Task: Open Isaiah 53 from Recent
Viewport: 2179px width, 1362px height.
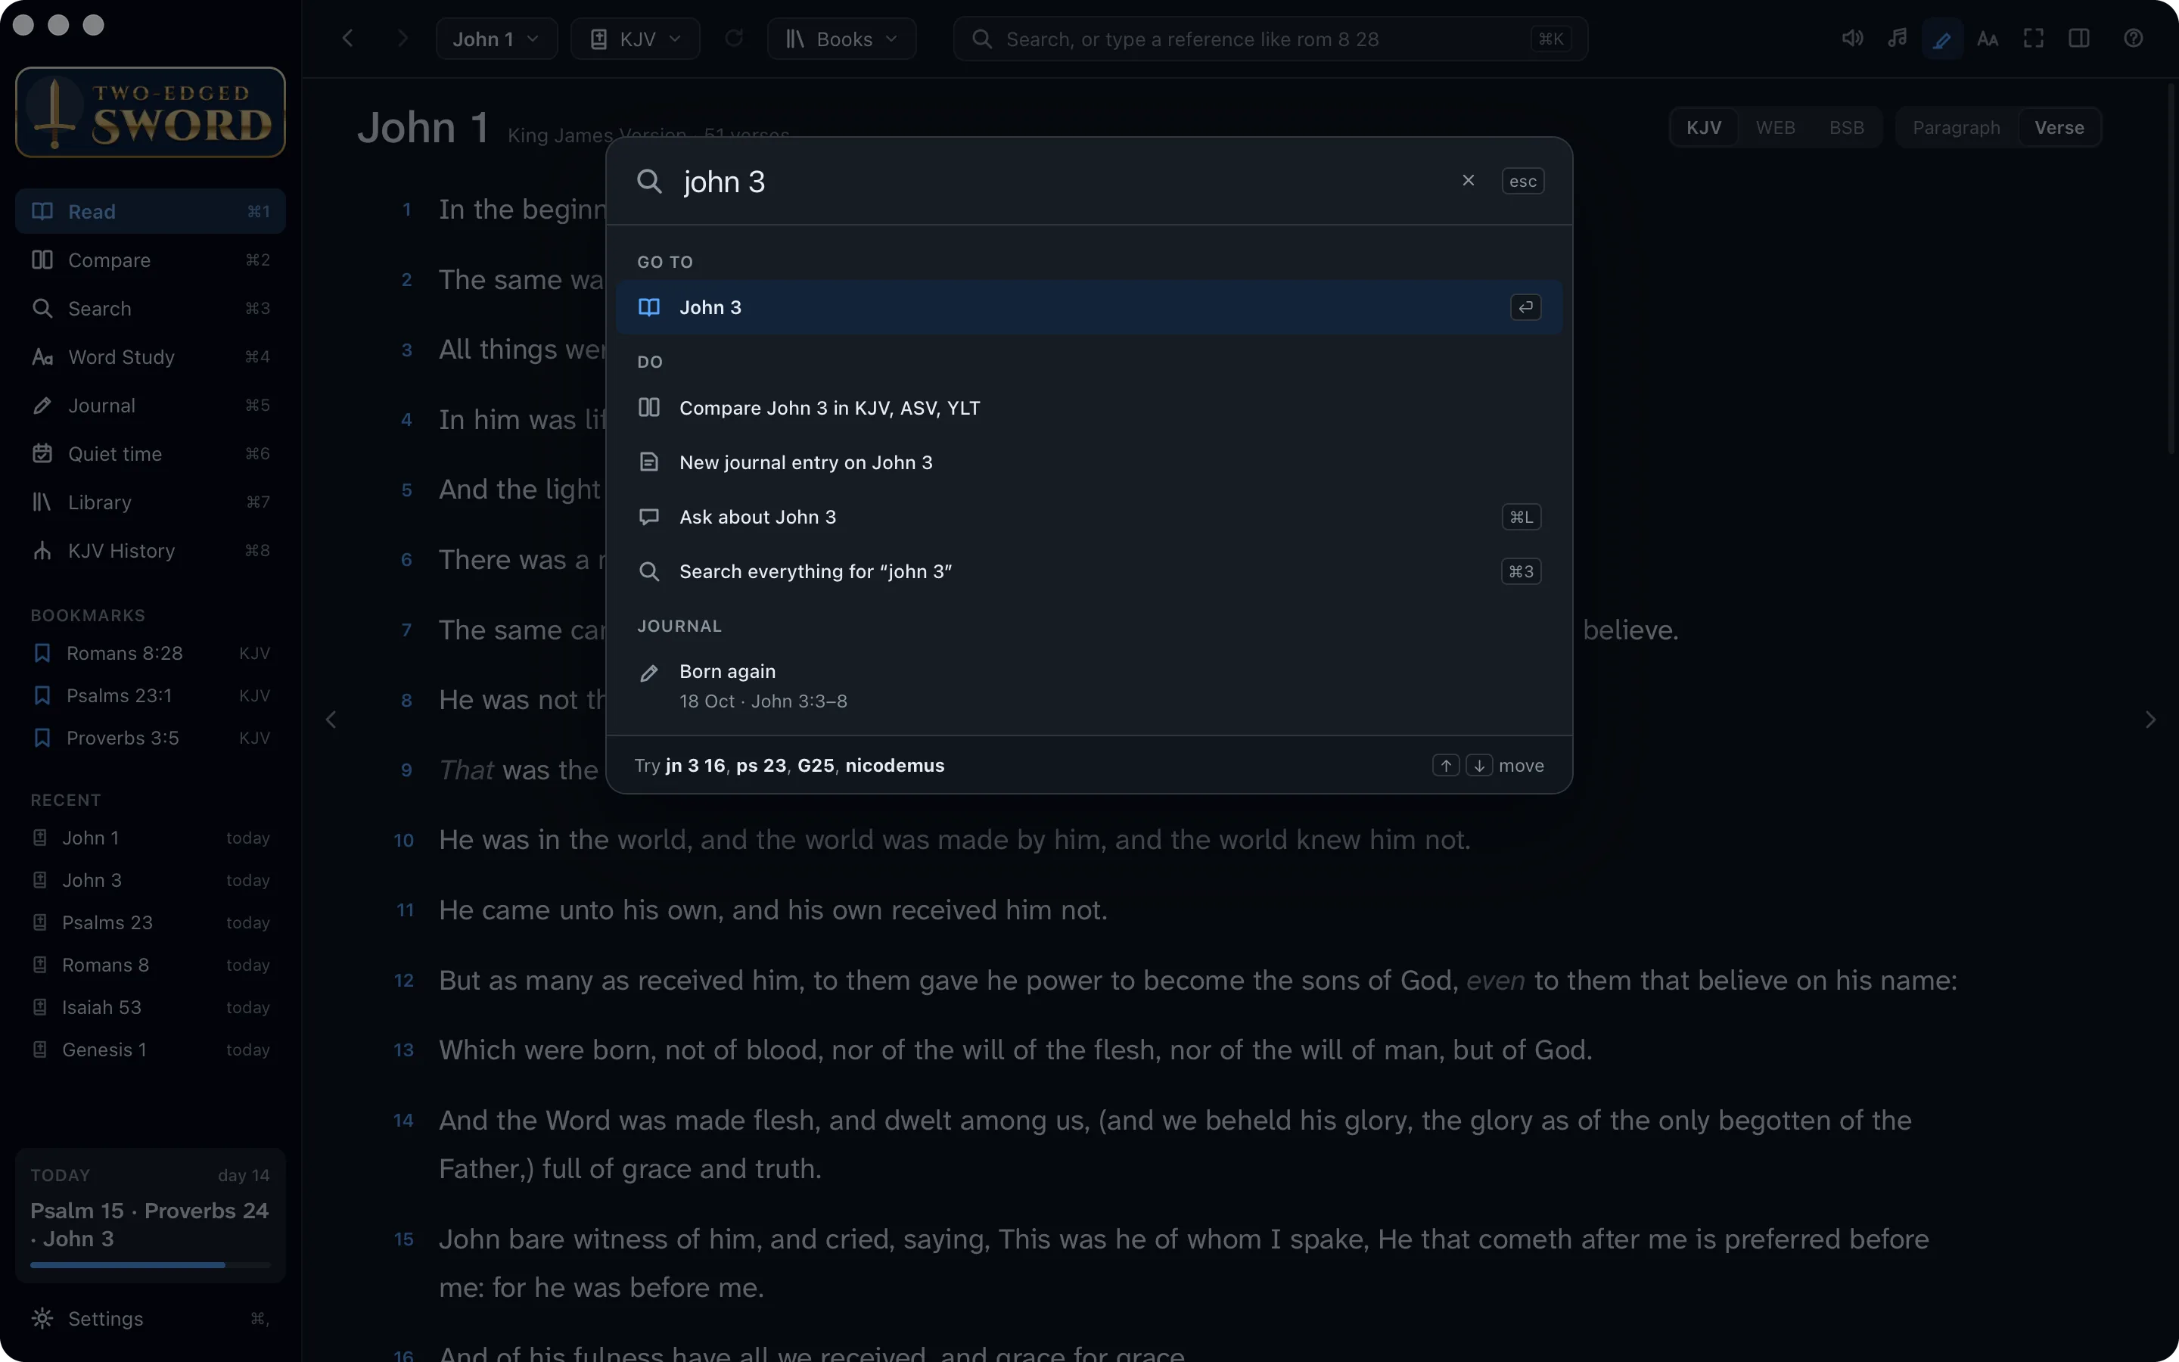Action: 151,1007
